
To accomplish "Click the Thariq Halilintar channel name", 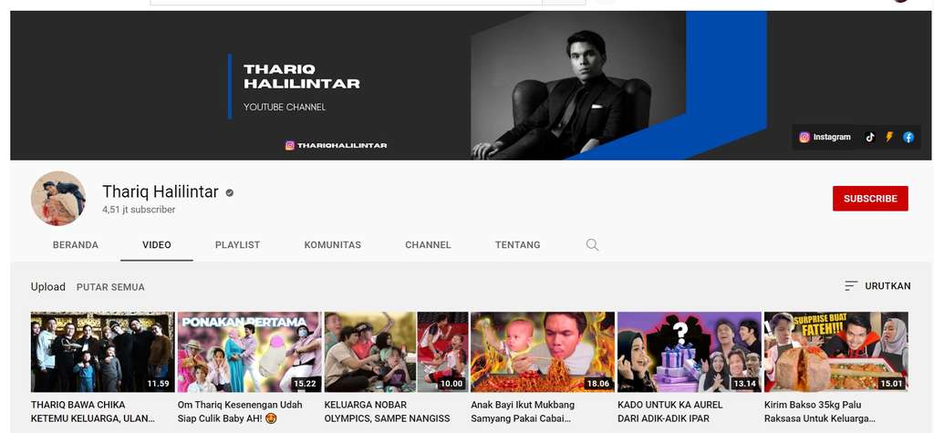I will click(x=161, y=191).
